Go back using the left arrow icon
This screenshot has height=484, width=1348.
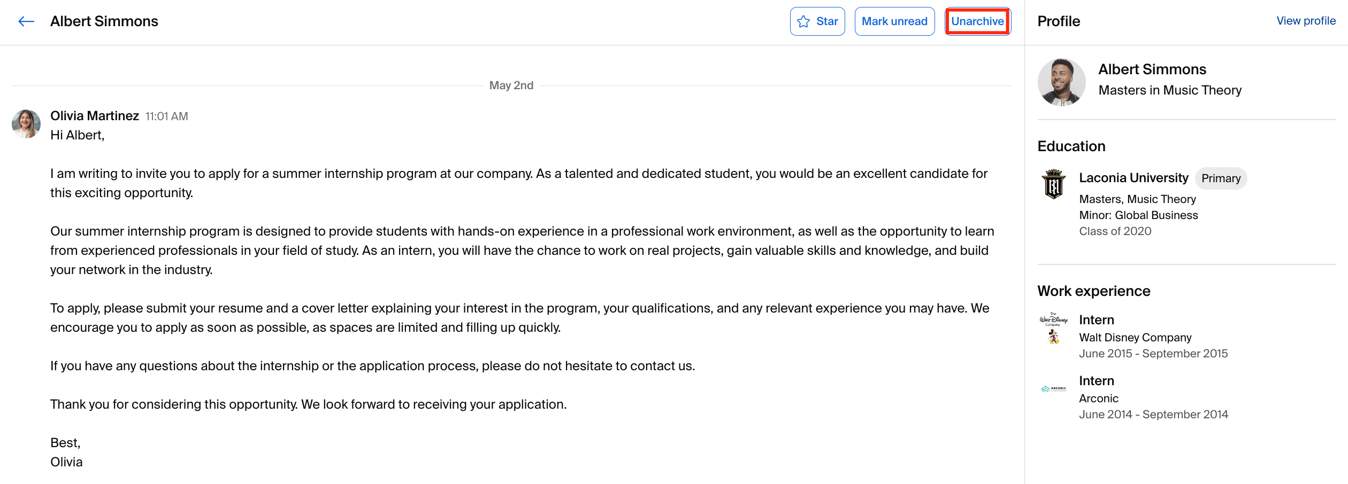[x=26, y=21]
